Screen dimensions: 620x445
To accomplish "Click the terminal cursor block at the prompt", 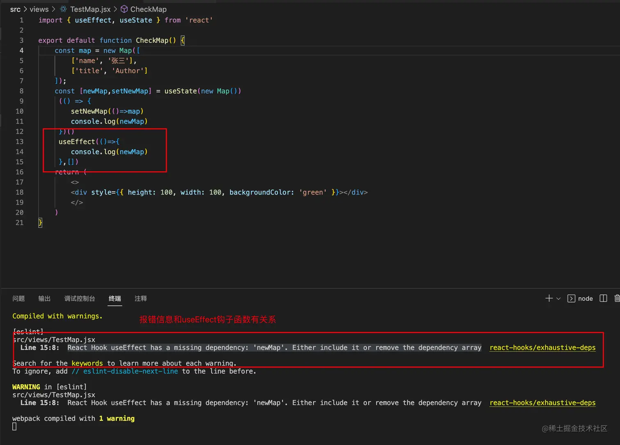I will pyautogui.click(x=14, y=427).
